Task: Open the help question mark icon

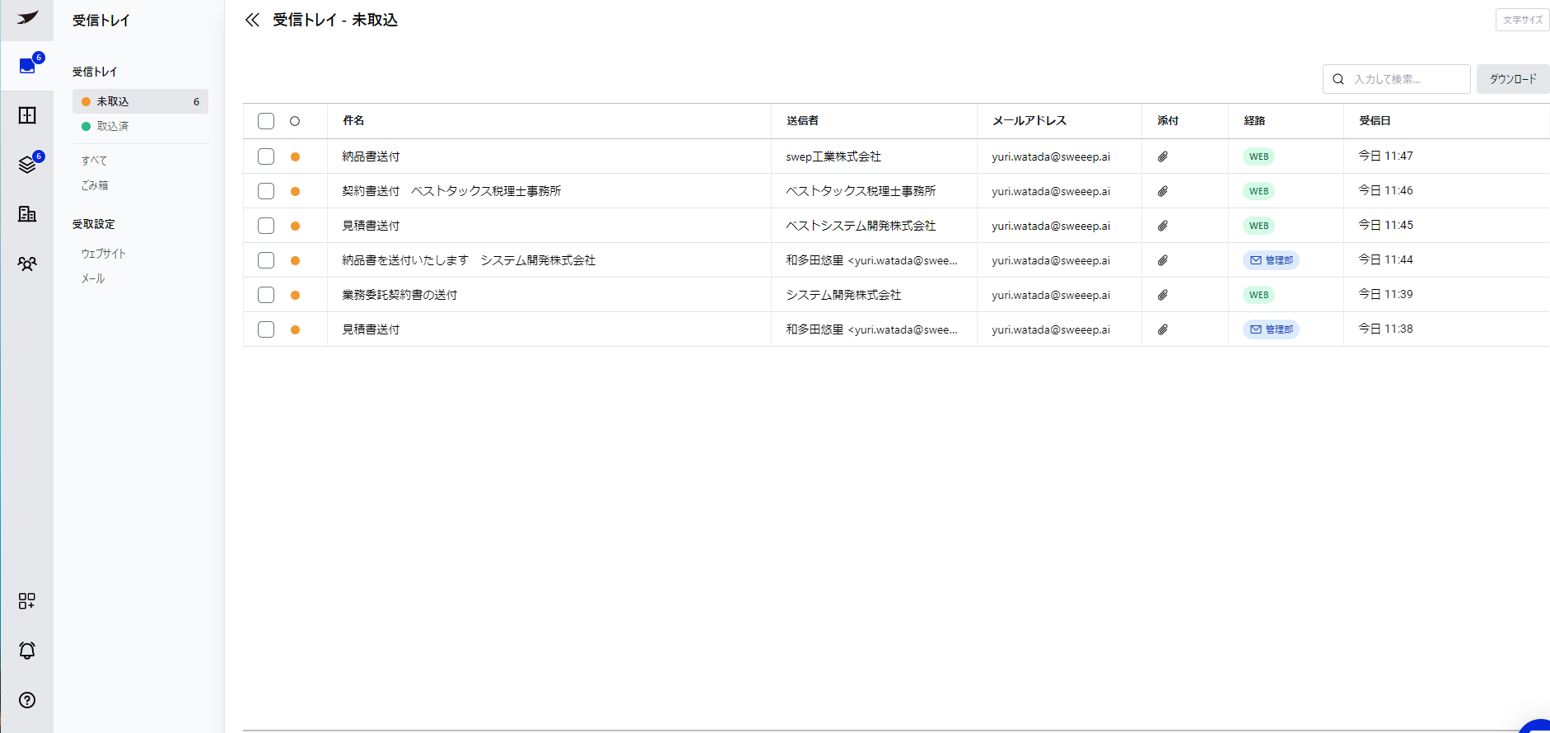Action: 27,700
